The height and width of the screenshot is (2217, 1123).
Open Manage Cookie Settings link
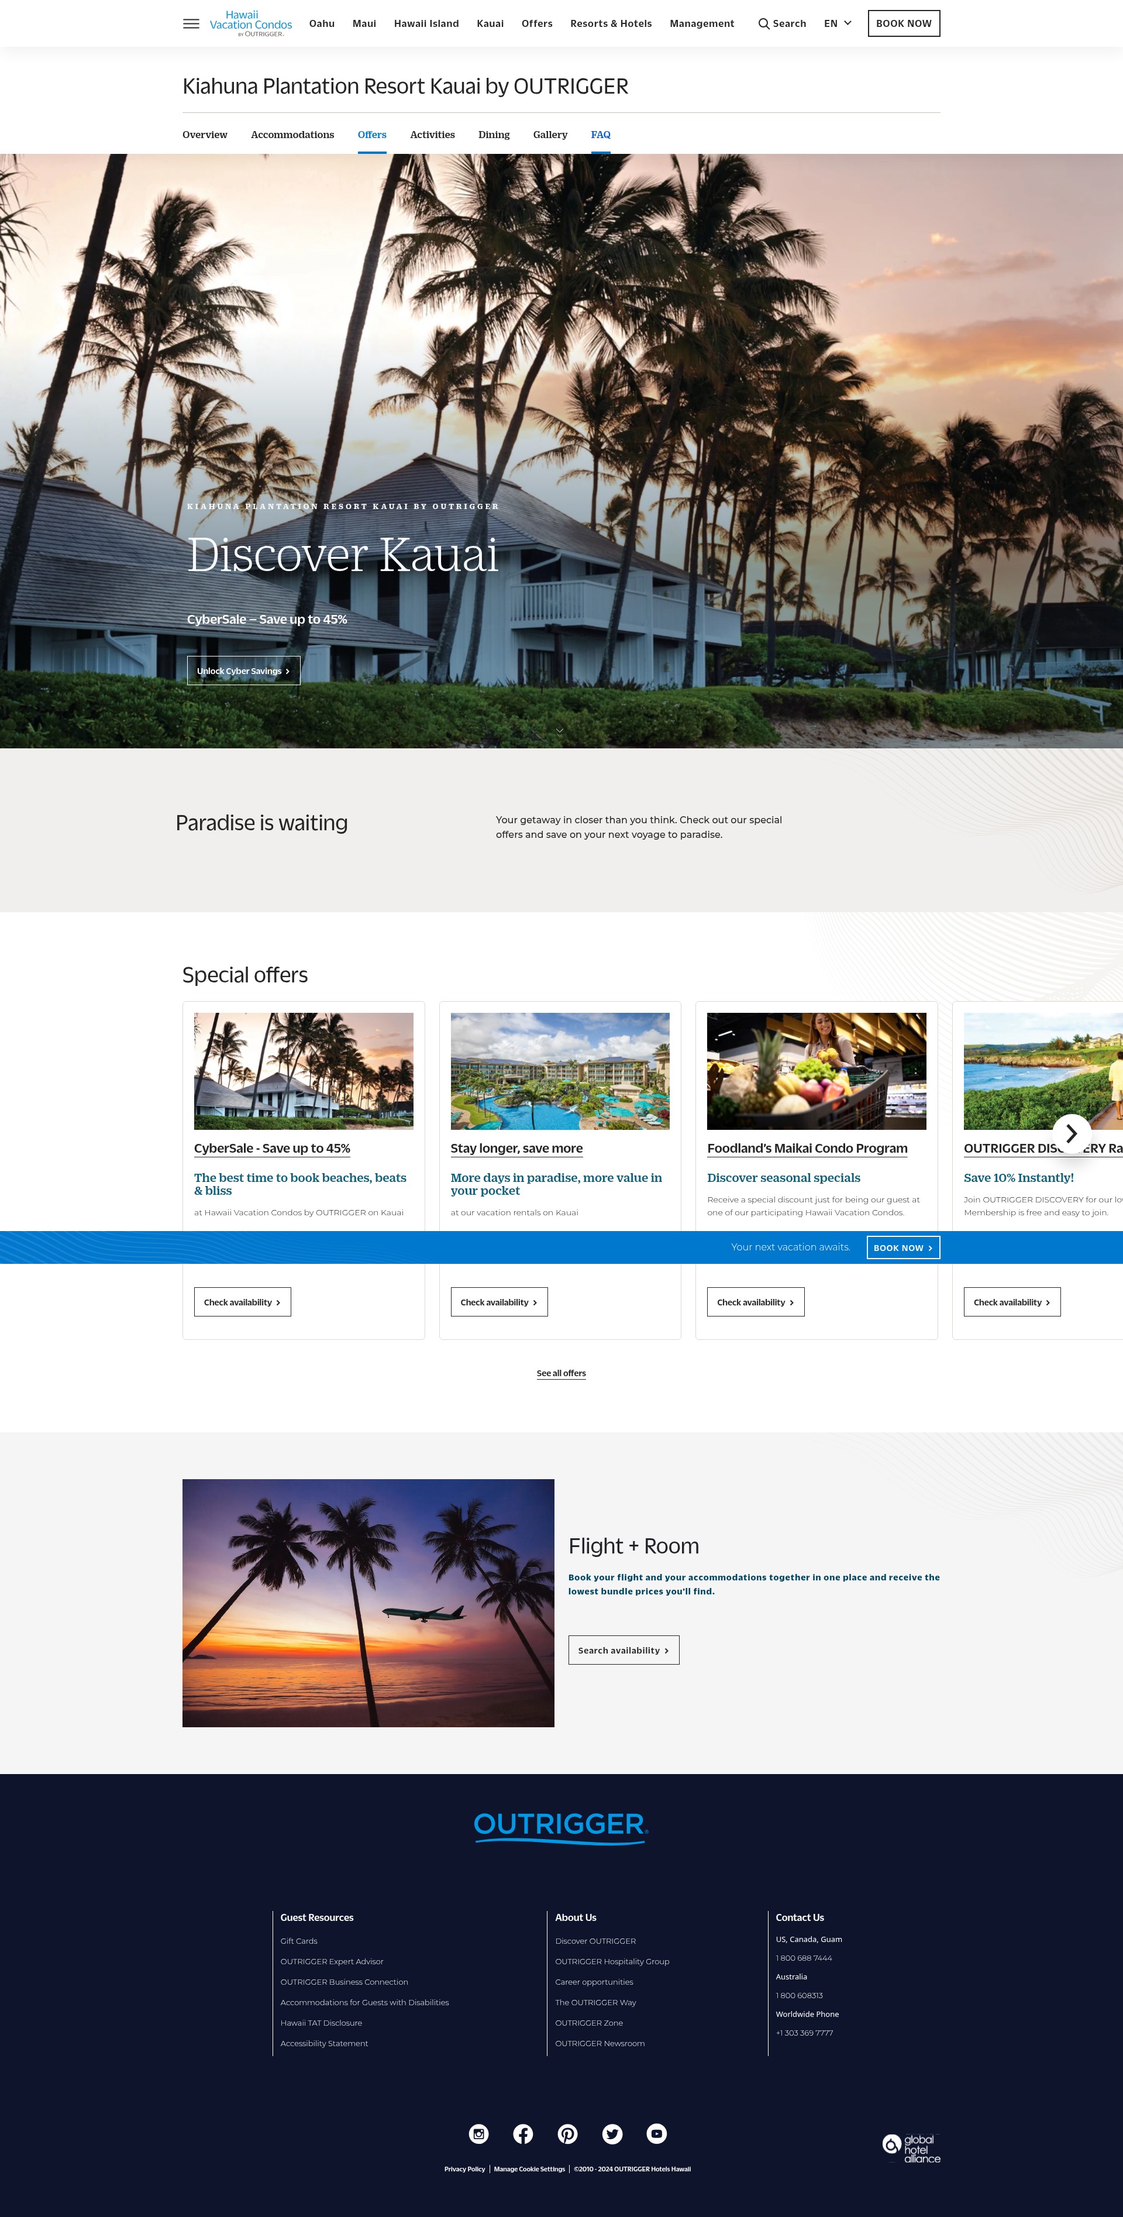coord(529,2169)
